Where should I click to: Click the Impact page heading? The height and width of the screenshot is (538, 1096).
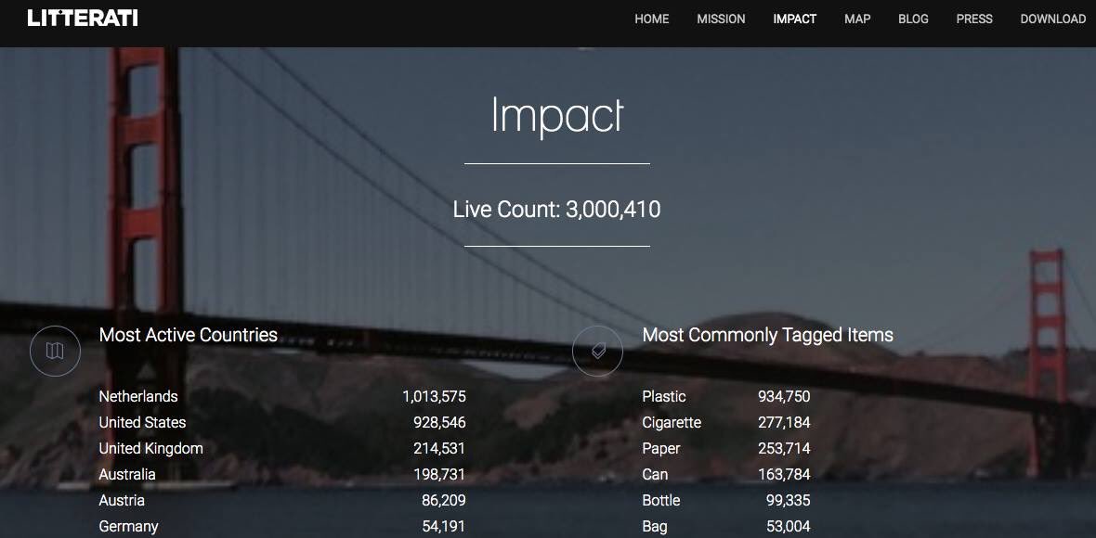coord(557,116)
